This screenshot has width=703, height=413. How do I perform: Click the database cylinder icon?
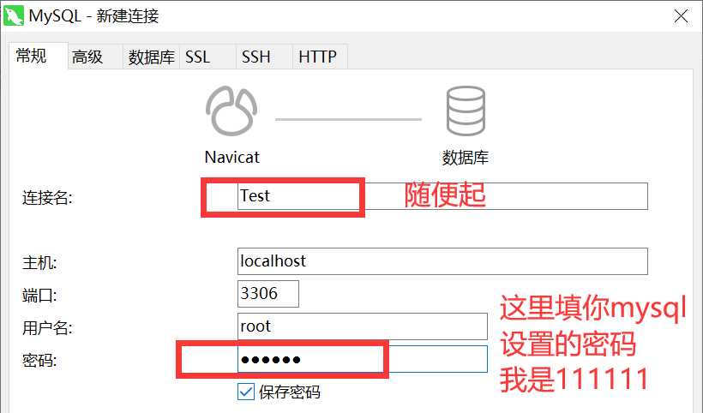pyautogui.click(x=466, y=111)
